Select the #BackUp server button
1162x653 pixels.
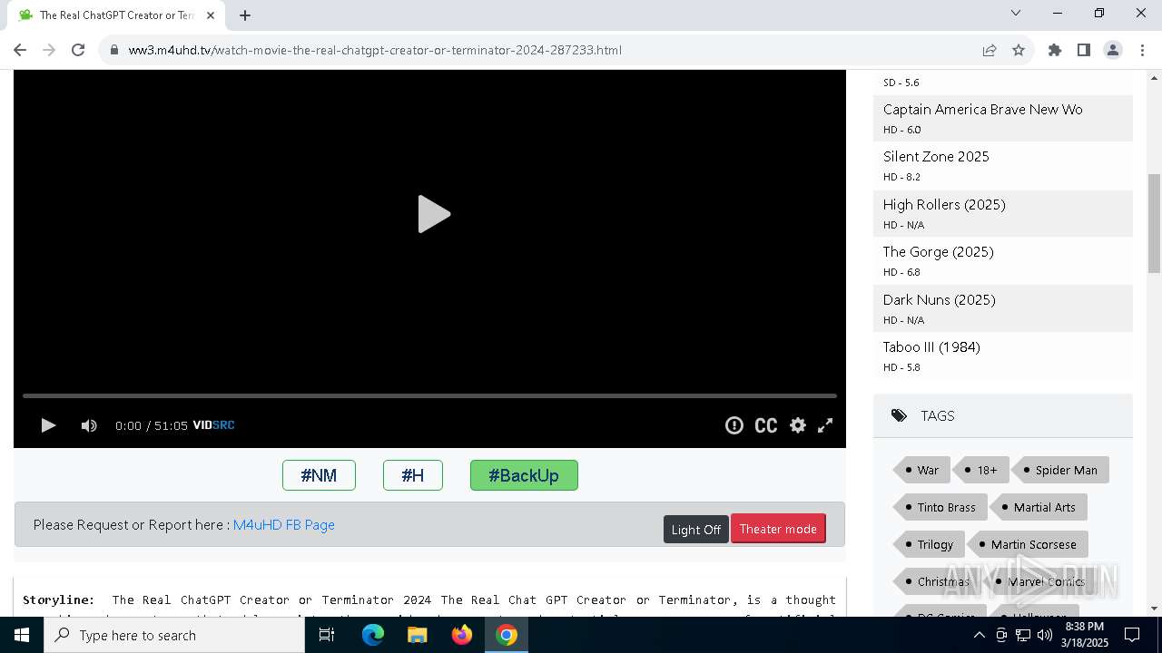click(x=524, y=475)
